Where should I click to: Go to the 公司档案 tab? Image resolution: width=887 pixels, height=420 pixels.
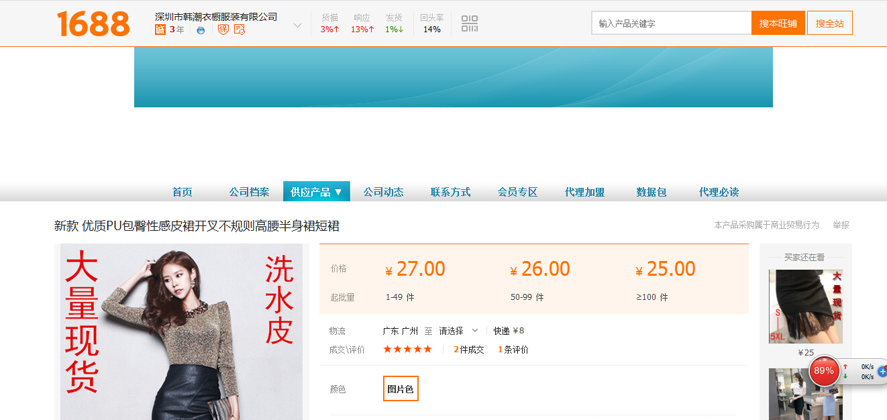pos(249,192)
